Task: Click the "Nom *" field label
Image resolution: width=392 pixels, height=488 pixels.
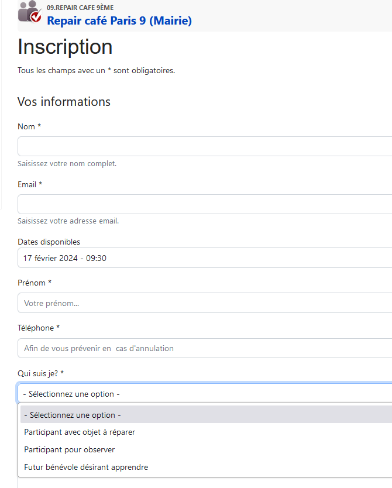Action: tap(29, 127)
